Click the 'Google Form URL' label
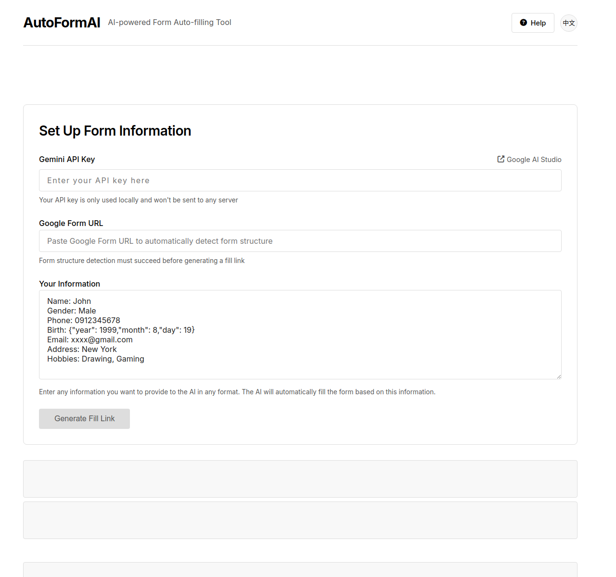Viewport: 616px width, 577px height. [x=71, y=223]
